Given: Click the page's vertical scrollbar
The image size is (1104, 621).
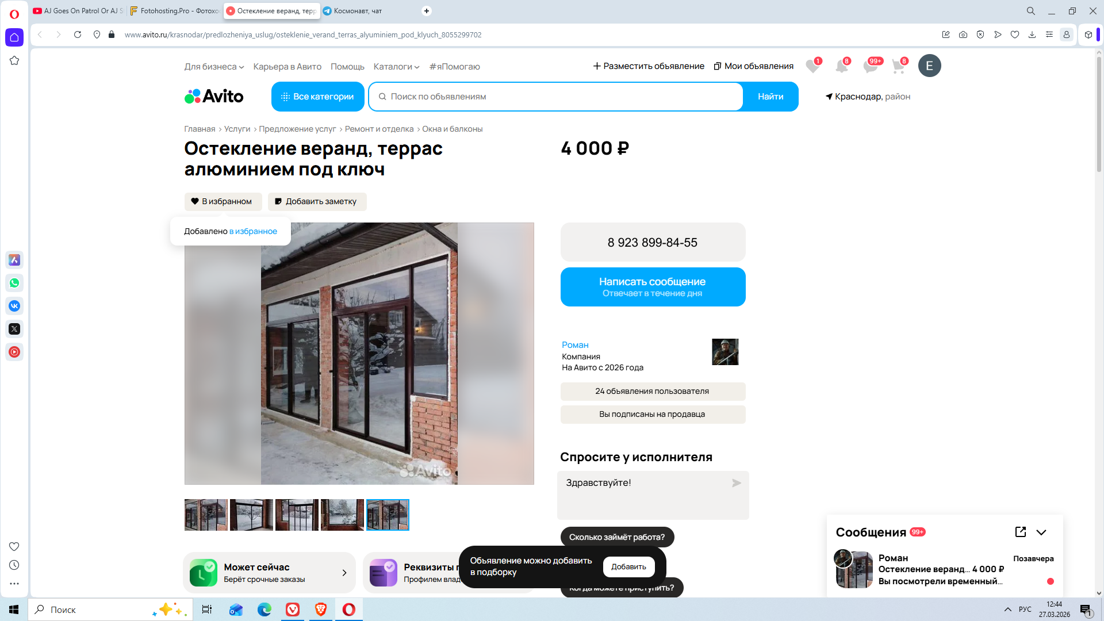Looking at the screenshot, I should click(1098, 115).
